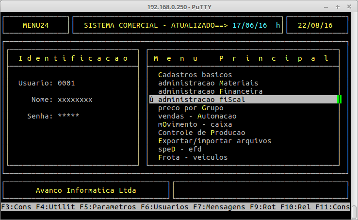The image size is (358, 220).
Task: Click the green terminal cursor block
Action: [x=339, y=100]
